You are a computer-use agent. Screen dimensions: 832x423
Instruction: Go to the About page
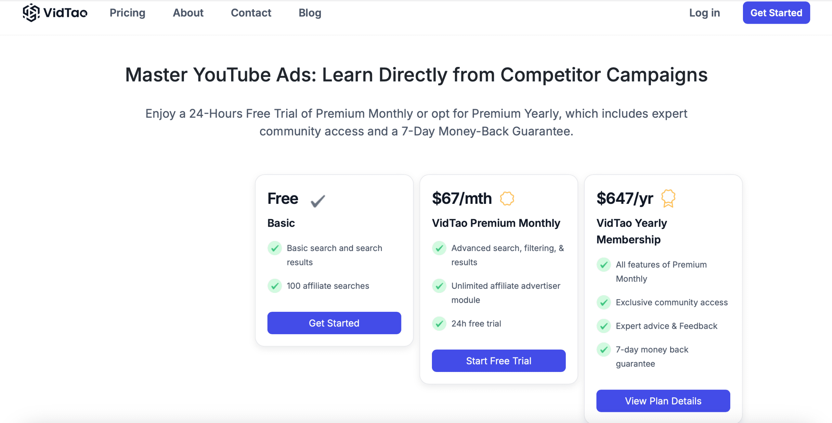tap(188, 13)
